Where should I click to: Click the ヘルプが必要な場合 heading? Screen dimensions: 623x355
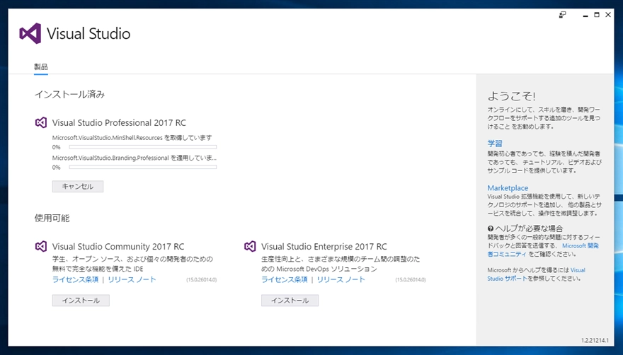click(529, 228)
